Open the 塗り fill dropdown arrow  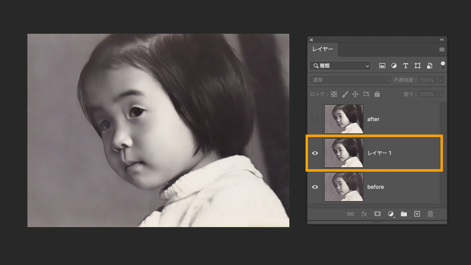tap(441, 94)
